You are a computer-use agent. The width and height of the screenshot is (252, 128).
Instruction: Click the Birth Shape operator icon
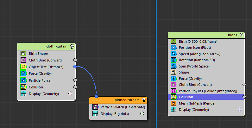[x=23, y=54]
